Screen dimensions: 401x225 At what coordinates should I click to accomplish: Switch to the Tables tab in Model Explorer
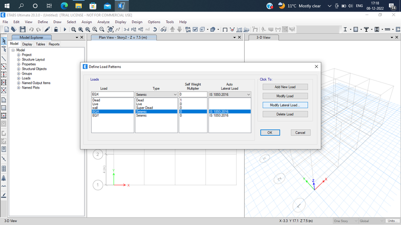coord(41,44)
